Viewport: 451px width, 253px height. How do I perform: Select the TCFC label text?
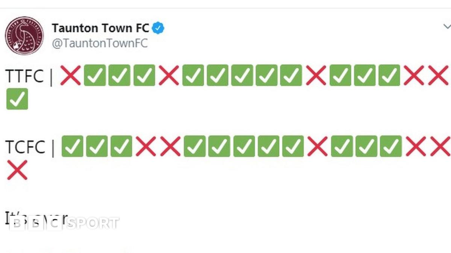point(25,147)
